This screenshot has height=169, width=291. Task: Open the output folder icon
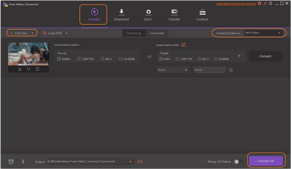pyautogui.click(x=140, y=161)
